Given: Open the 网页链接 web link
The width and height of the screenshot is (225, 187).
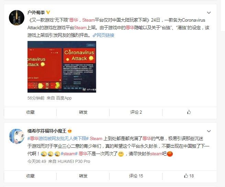Looking at the screenshot, I should [x=105, y=35].
